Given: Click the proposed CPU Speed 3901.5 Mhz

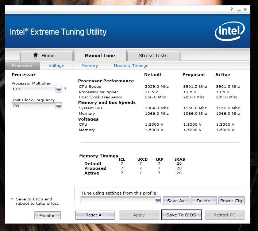Looking at the screenshot, I should point(195,87).
